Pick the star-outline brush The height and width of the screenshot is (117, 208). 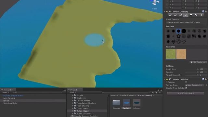pos(178,36)
